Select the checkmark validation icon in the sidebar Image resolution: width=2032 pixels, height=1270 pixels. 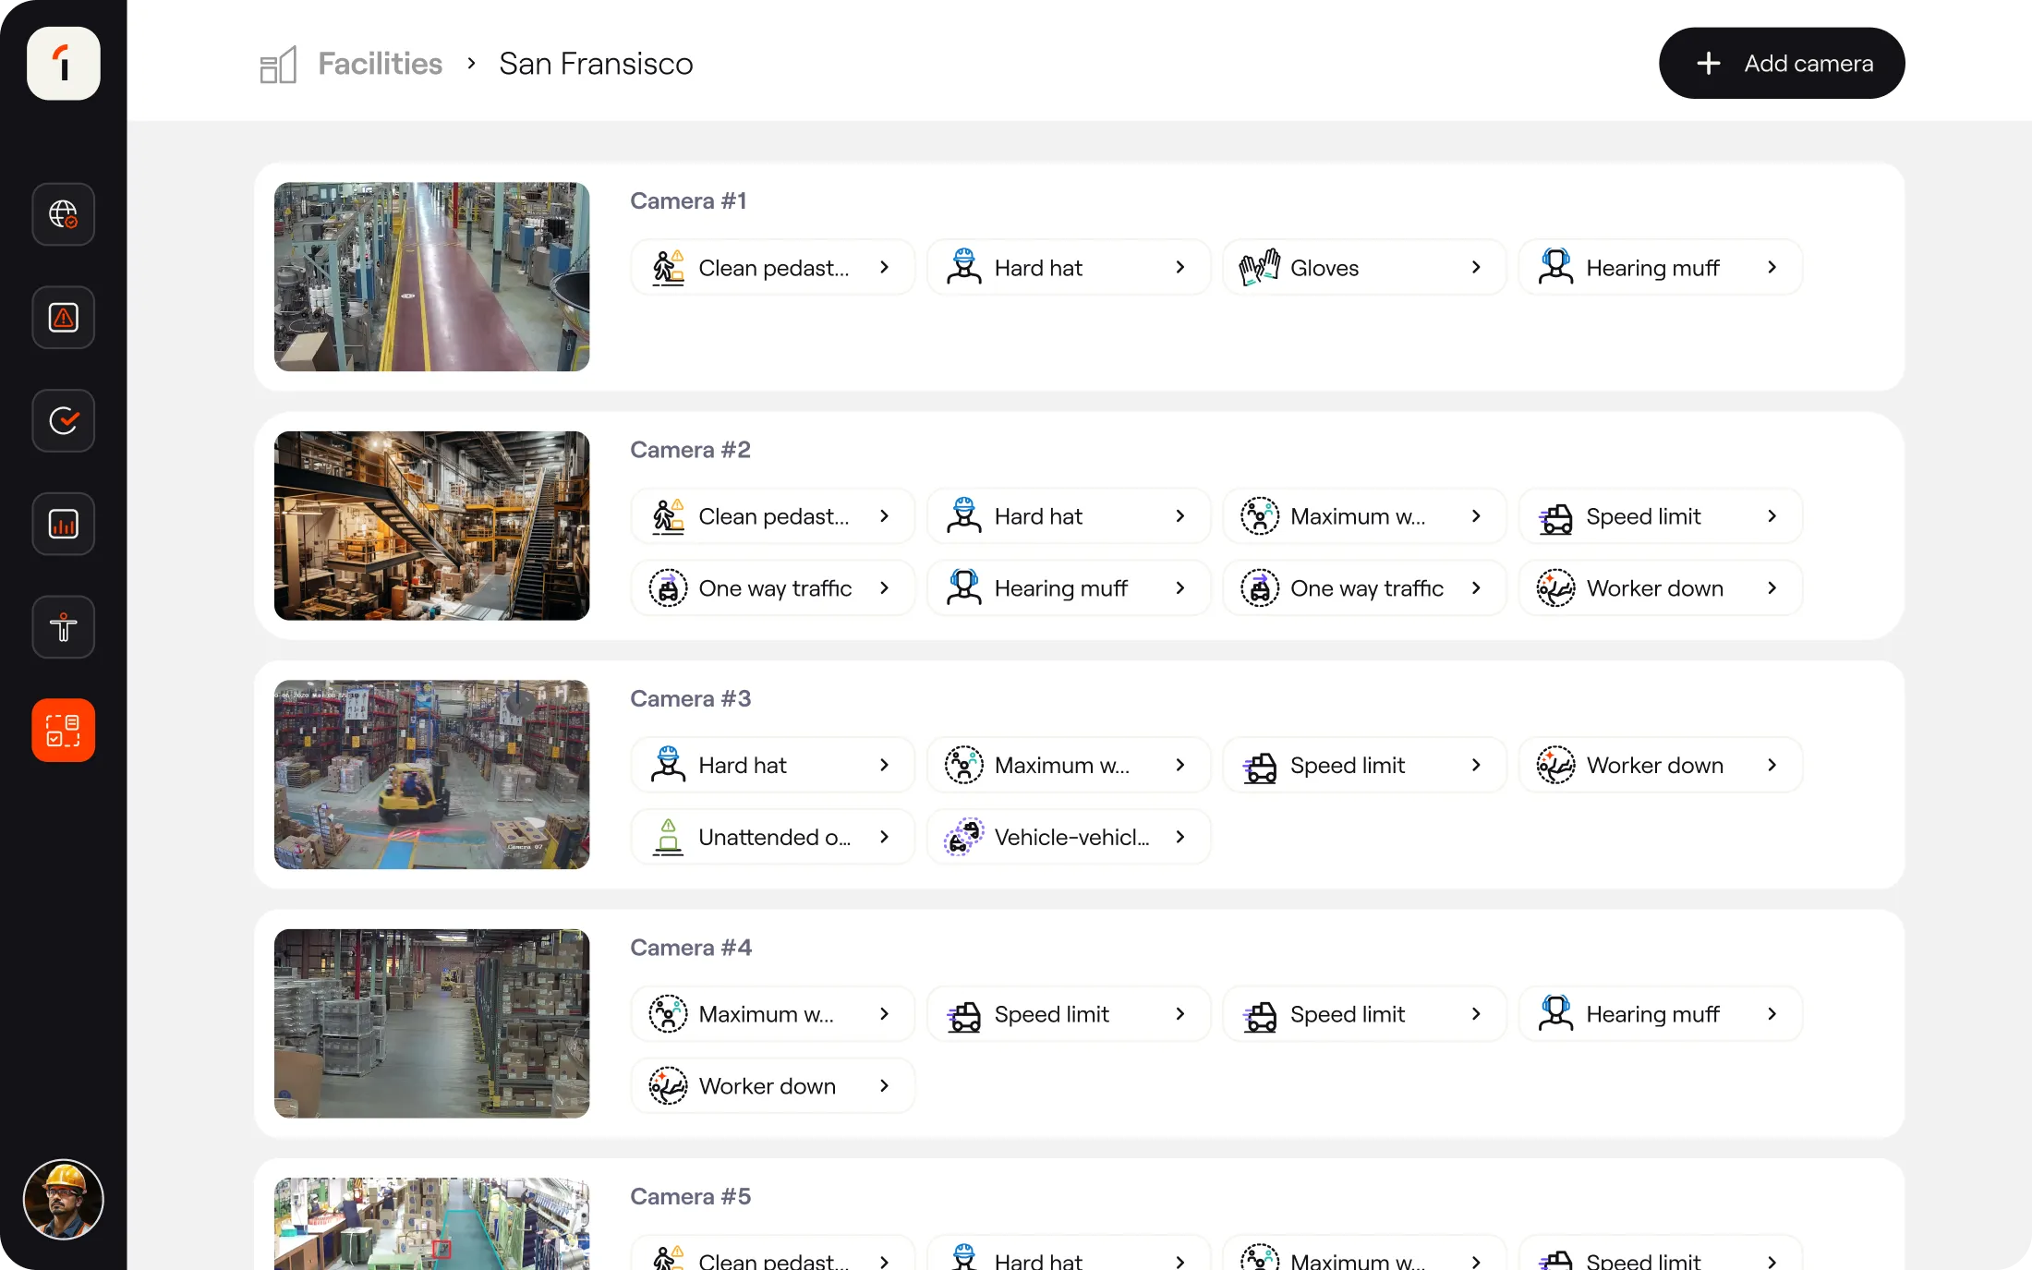tap(63, 421)
